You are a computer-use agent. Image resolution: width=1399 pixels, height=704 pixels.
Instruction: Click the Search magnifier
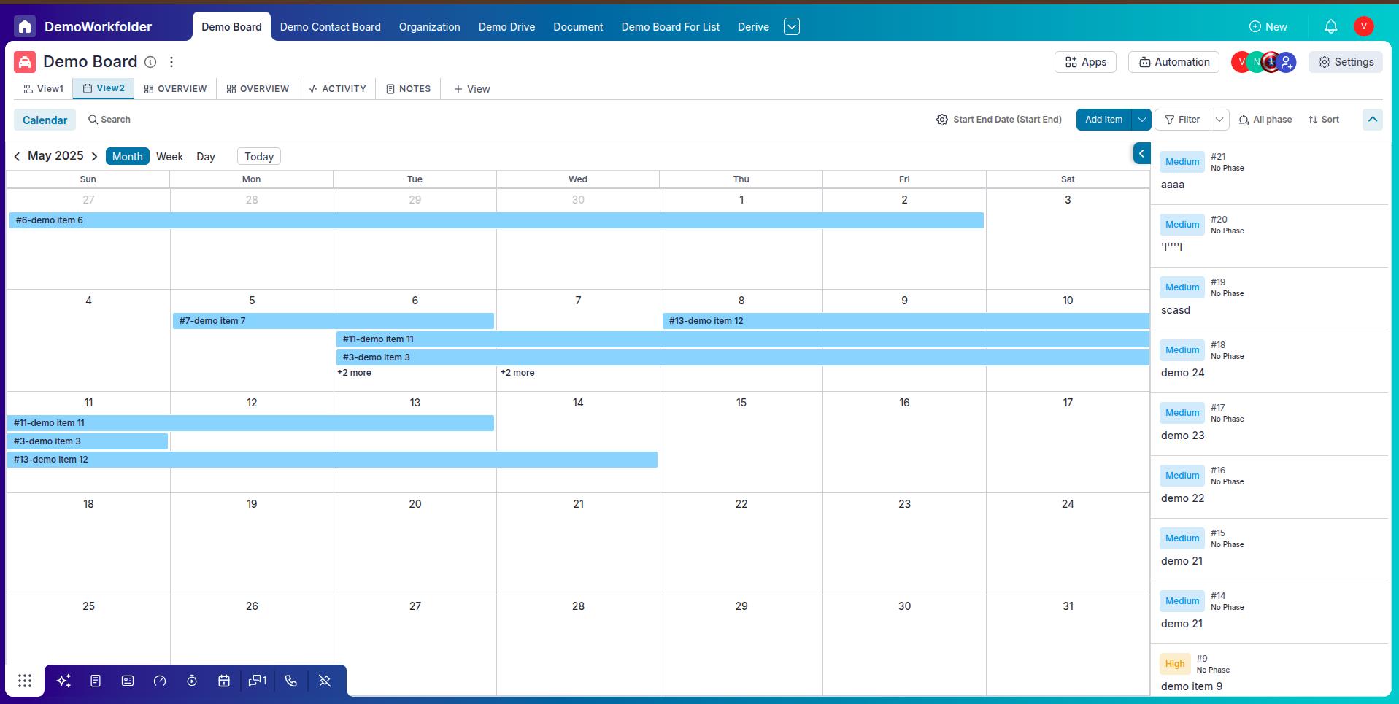click(x=93, y=120)
